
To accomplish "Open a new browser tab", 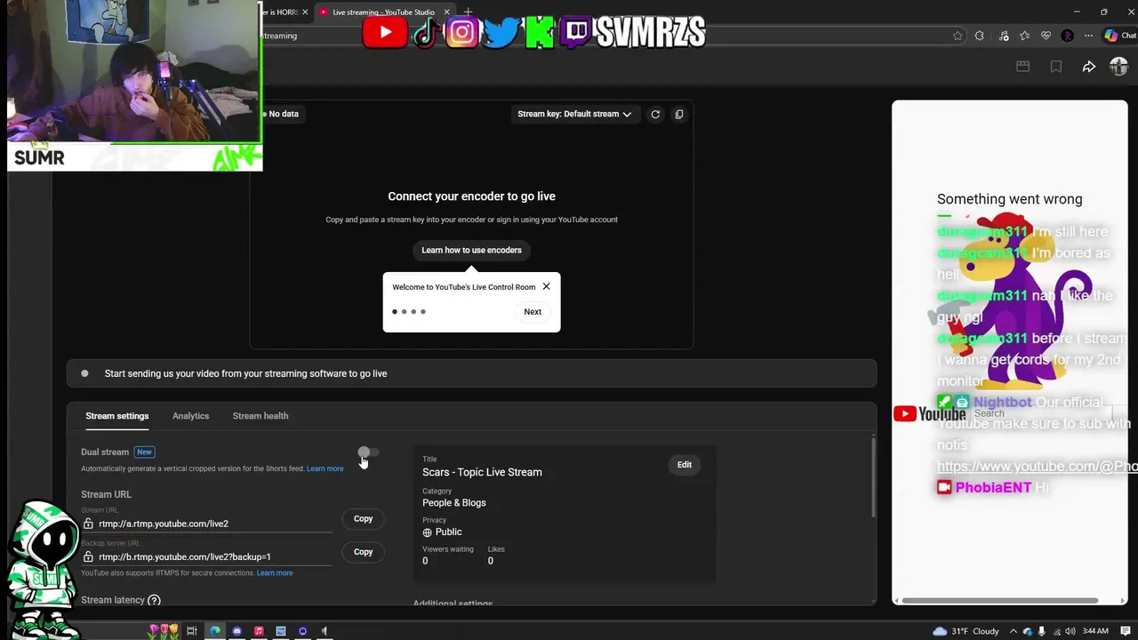I will pyautogui.click(x=469, y=12).
